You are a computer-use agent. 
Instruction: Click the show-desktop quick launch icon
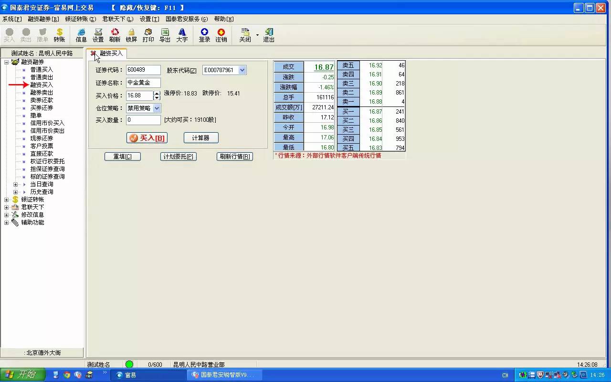tap(56, 375)
